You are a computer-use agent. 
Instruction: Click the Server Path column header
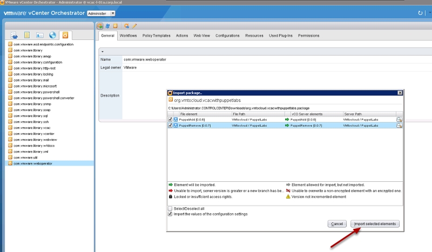369,114
